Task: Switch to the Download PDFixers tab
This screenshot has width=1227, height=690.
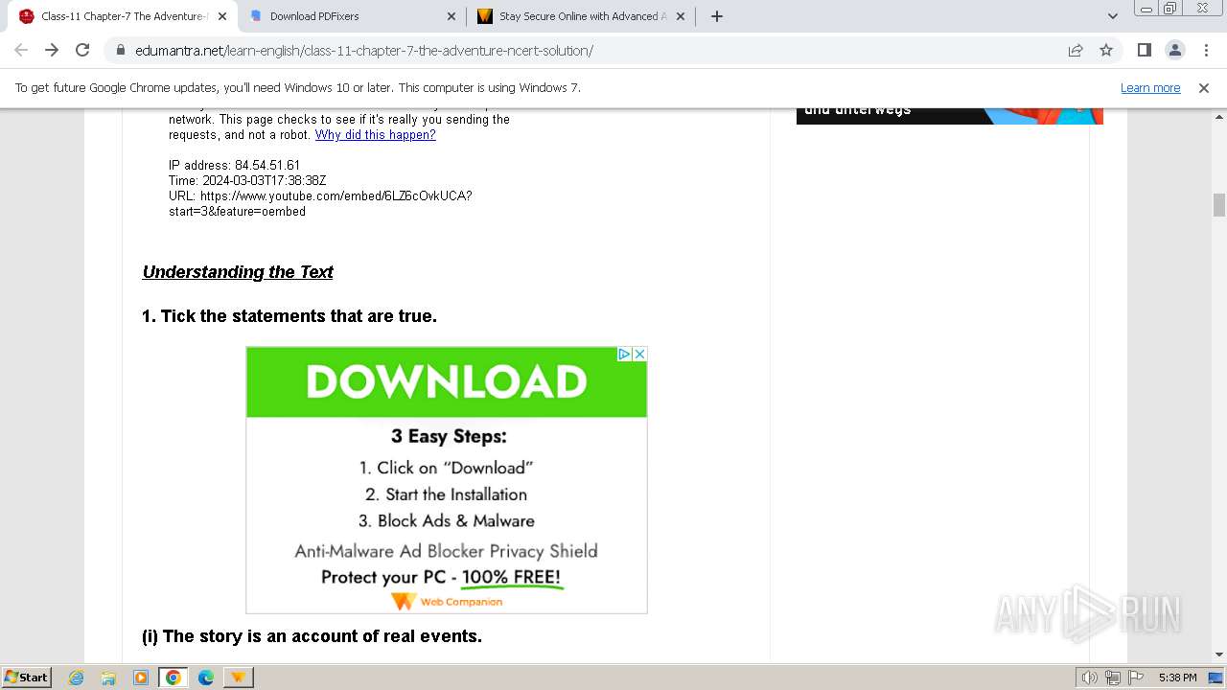Action: [353, 16]
